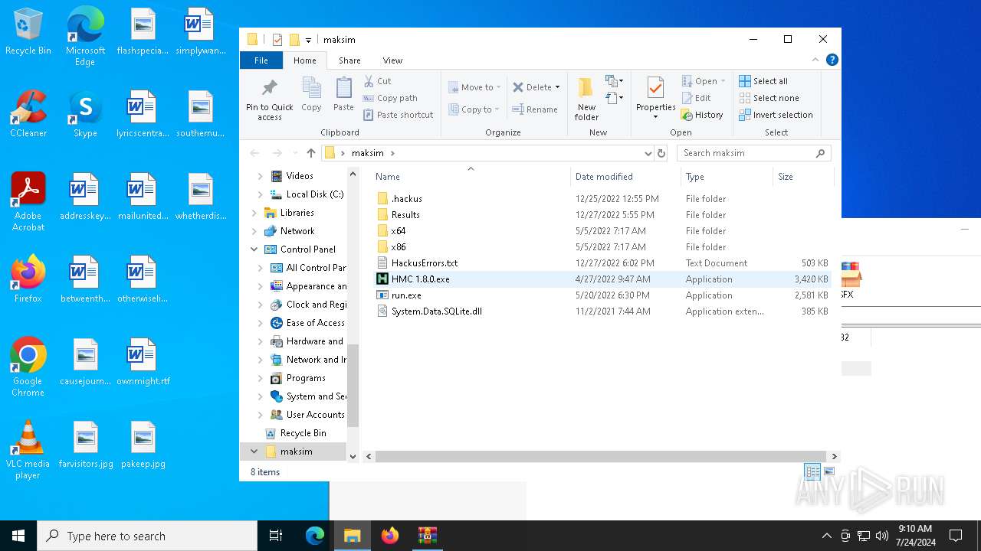This screenshot has width=981, height=551.
Task: Click Select none
Action: pos(769,98)
